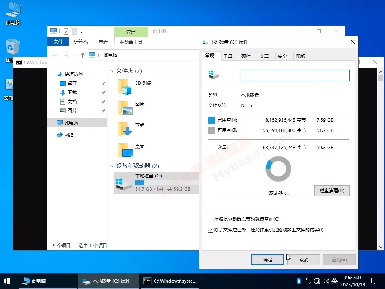Screen dimensions: 385x289
Task: Open the 文件 ribbon tab
Action: pyautogui.click(x=58, y=42)
